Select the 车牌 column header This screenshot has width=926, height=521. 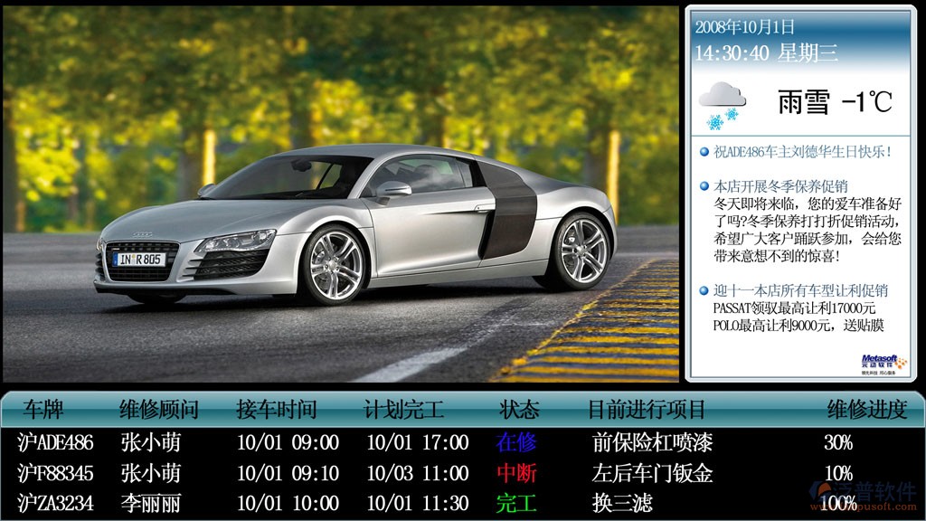coord(43,410)
